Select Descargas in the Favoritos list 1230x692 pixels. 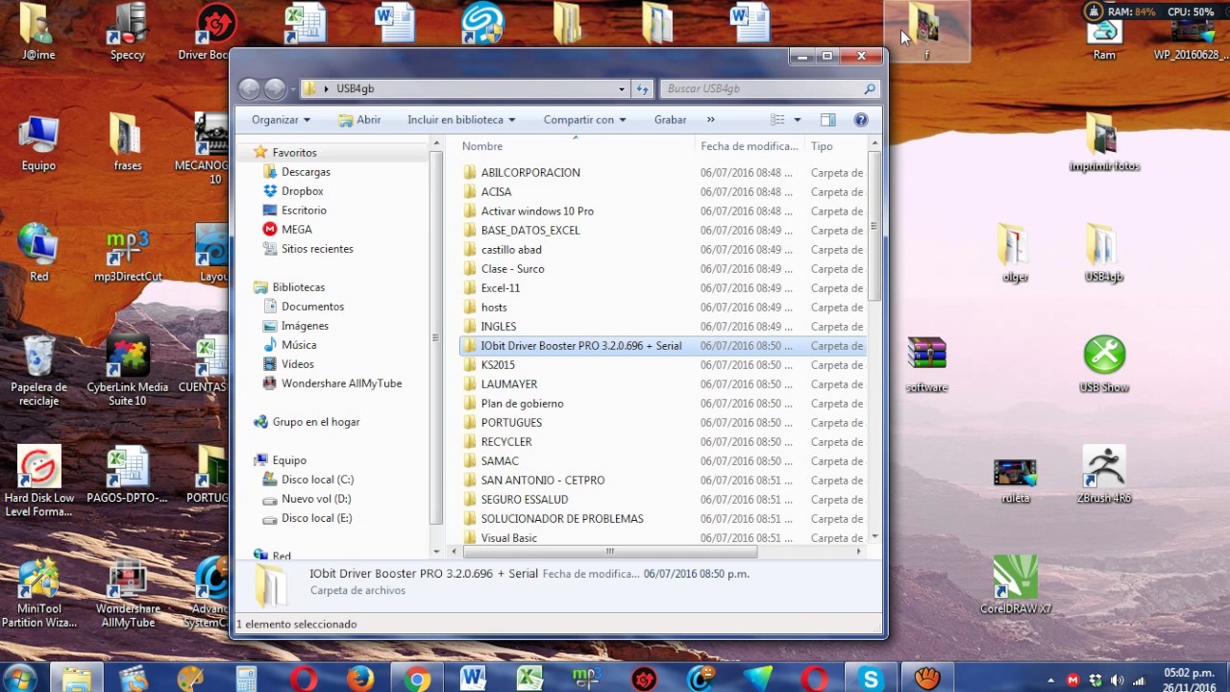306,172
